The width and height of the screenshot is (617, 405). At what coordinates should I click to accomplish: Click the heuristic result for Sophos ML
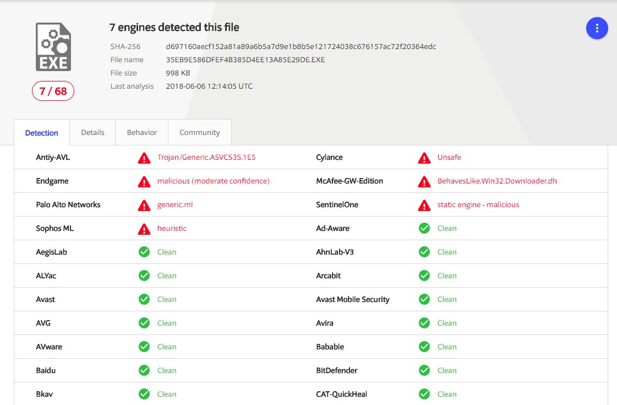(x=172, y=228)
